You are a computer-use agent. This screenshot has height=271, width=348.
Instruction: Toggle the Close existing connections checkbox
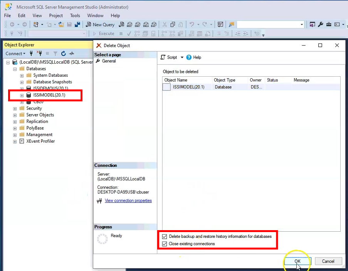click(165, 244)
